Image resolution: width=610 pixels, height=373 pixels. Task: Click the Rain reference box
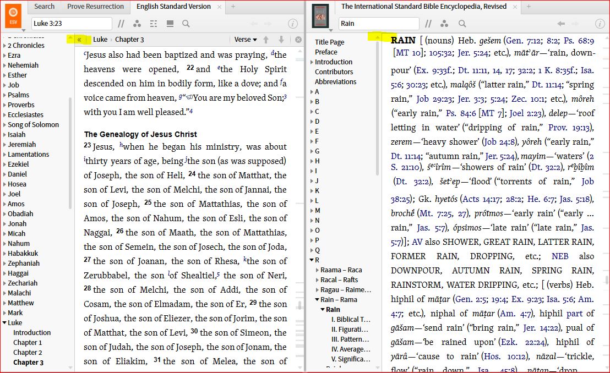pyautogui.click(x=379, y=24)
